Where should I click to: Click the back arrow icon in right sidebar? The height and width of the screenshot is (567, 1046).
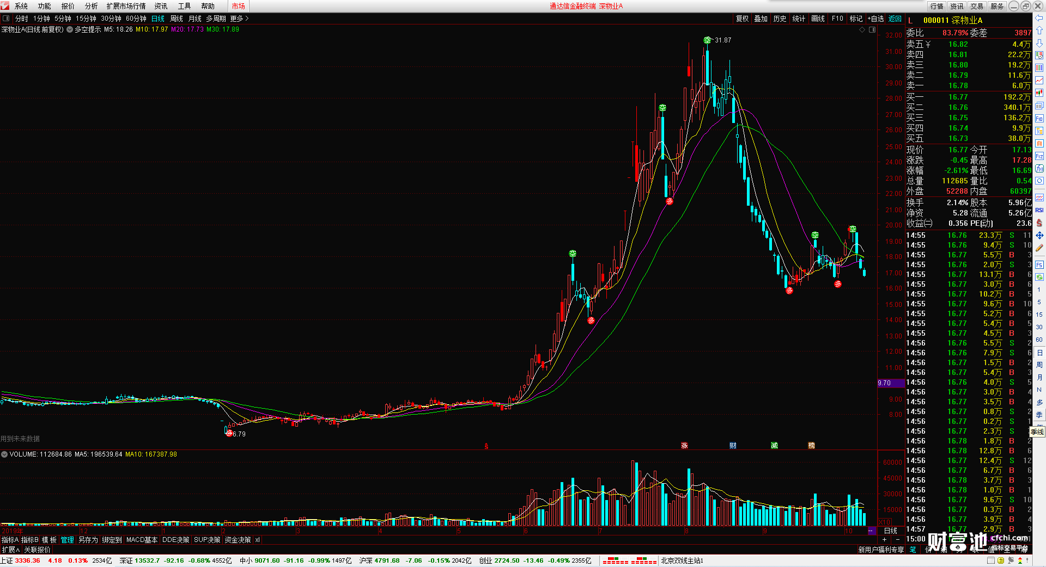pyautogui.click(x=1039, y=18)
